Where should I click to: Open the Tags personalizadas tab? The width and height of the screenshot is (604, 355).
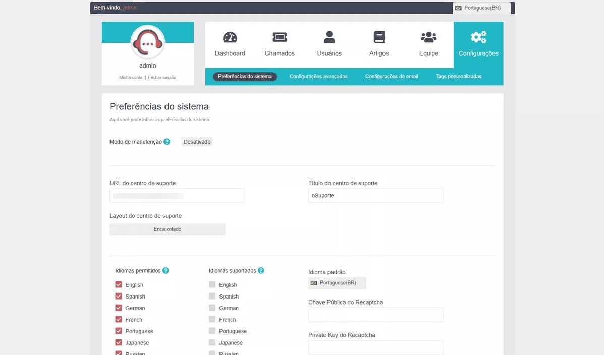pos(459,76)
